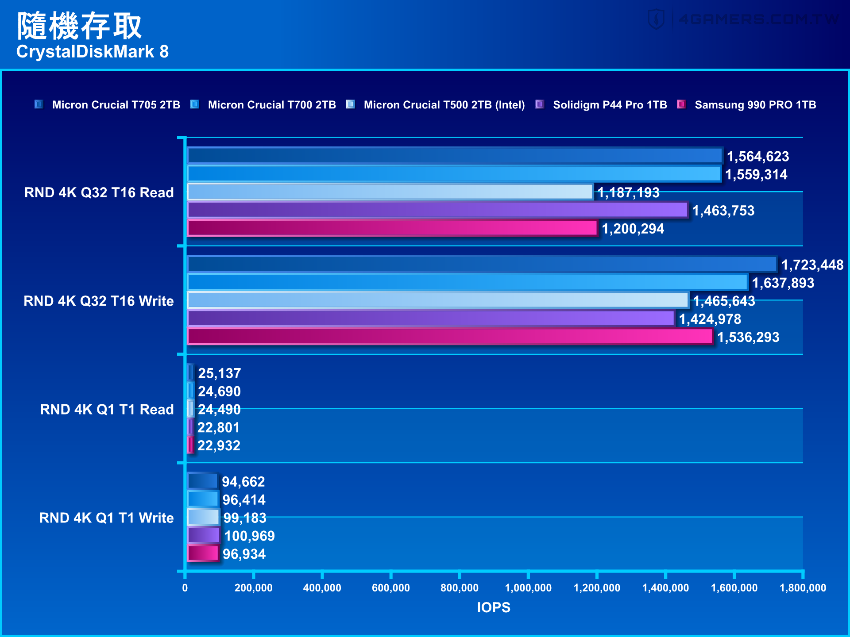Select the Solidigm P44 Pro 1TB legend label
This screenshot has width=850, height=637.
click(x=610, y=105)
